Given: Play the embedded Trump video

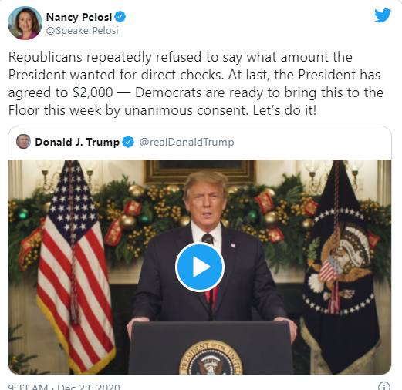Looking at the screenshot, I should click(200, 267).
